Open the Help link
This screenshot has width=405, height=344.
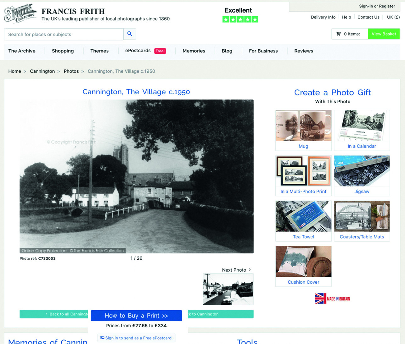click(x=346, y=17)
